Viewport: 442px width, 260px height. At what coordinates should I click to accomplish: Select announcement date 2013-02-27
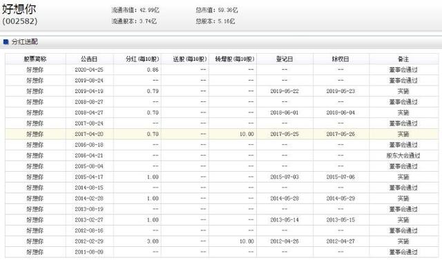(x=89, y=220)
